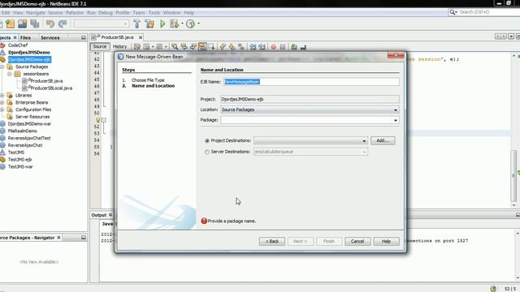
Task: Close the ProducerSB.java editor tab
Action: pyautogui.click(x=141, y=37)
